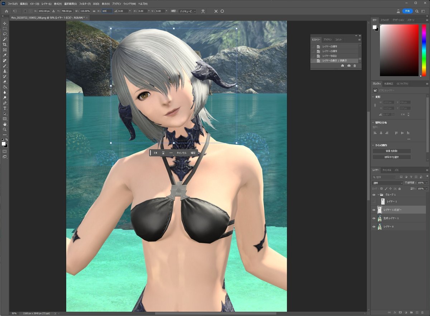Create a new snapshot in the History panel
The width and height of the screenshot is (430, 316).
pos(349,66)
